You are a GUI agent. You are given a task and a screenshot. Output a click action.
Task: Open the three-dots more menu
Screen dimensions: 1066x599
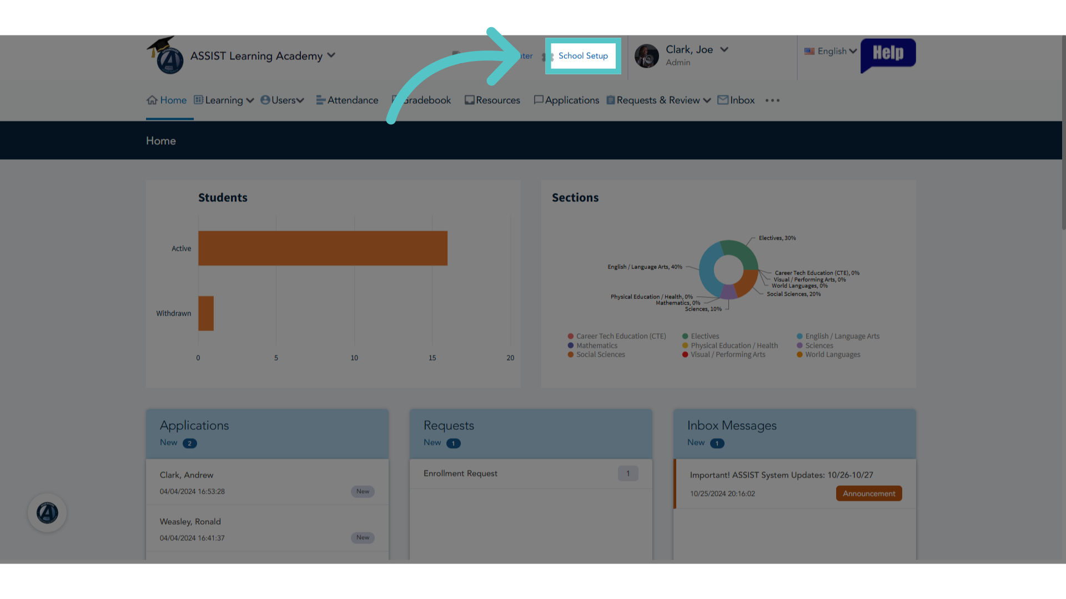(772, 100)
